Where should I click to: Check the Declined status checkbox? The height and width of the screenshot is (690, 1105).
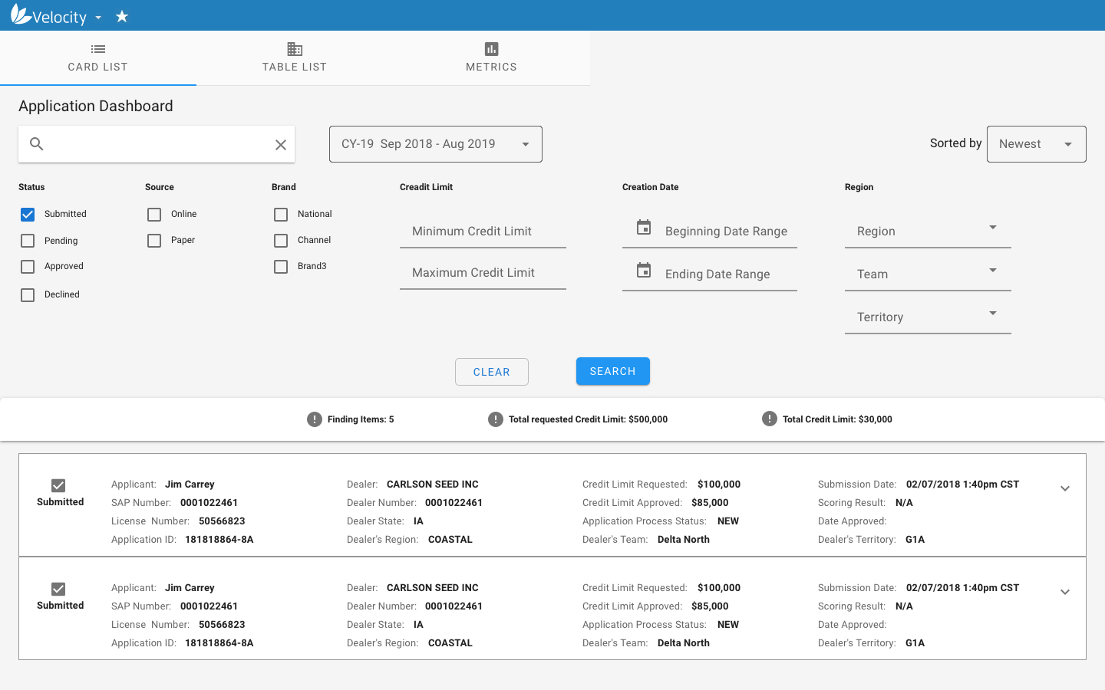[x=28, y=295]
